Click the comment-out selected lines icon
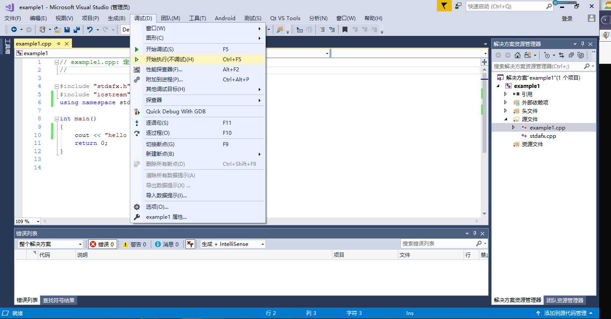The image size is (611, 319). [322, 29]
